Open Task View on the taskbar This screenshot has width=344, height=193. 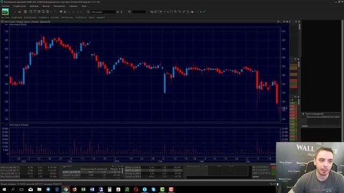pos(21,189)
